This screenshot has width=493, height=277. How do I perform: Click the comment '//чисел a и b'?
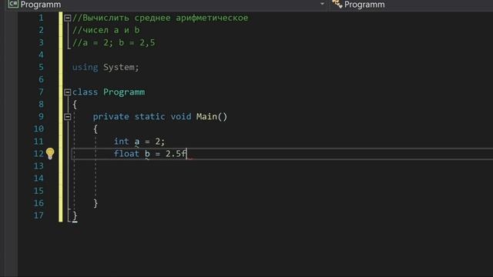click(x=106, y=30)
